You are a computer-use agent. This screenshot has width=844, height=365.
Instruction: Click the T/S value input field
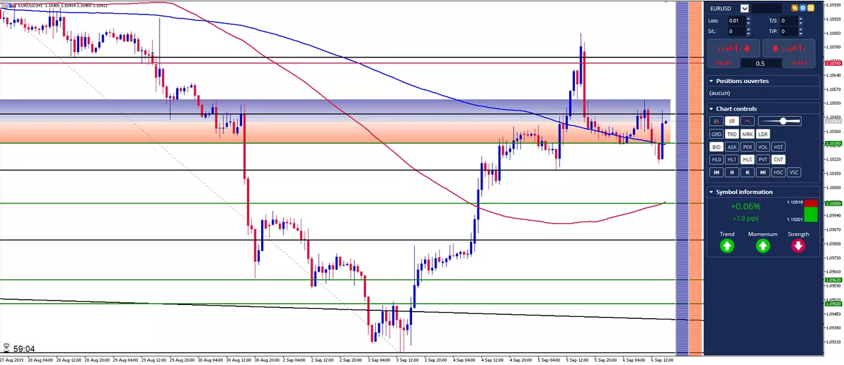[789, 21]
